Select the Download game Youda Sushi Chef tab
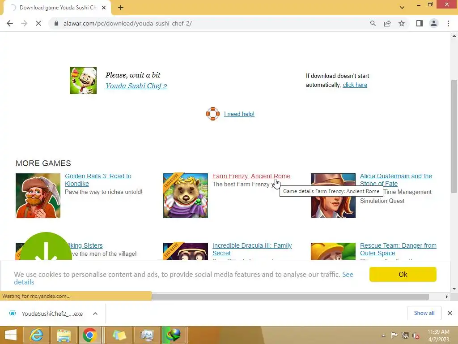Screen dimensions: 458x344 tap(57, 8)
